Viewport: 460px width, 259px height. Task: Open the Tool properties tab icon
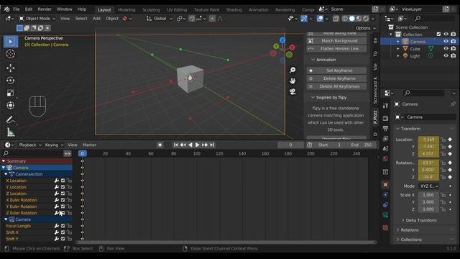coord(385,105)
